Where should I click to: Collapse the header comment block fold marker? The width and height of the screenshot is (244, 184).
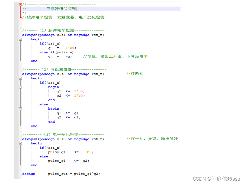(x=20, y=4)
